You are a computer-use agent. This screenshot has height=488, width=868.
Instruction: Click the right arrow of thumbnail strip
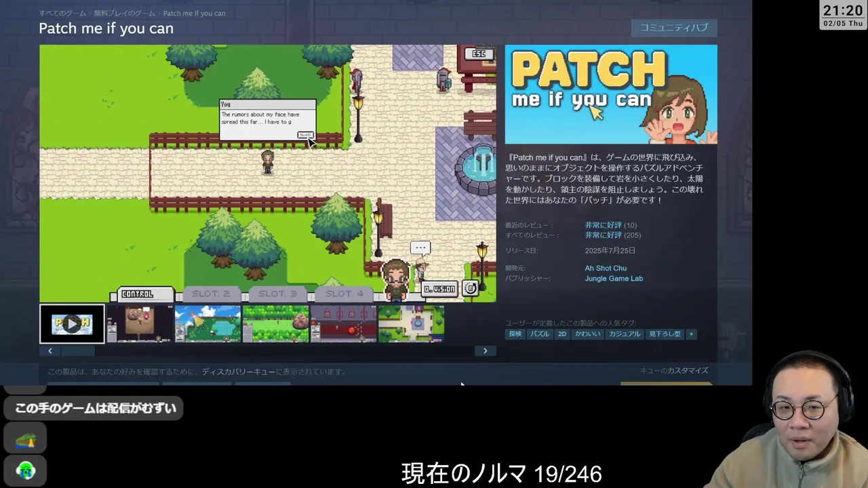pyautogui.click(x=485, y=350)
